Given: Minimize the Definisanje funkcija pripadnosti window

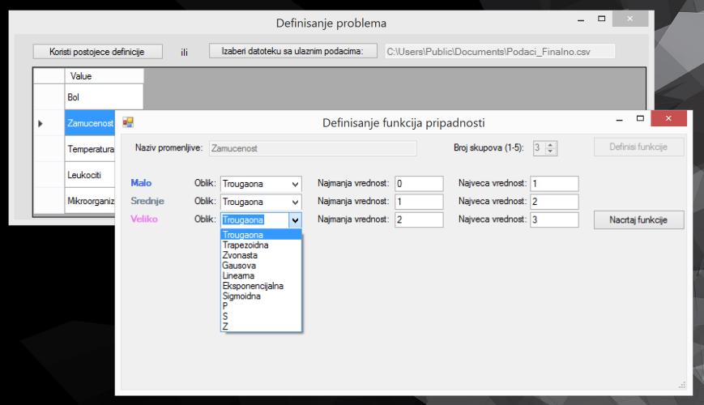Looking at the screenshot, I should coord(619,119).
